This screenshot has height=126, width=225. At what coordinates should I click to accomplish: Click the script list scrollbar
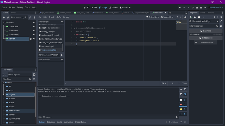click(63, 47)
